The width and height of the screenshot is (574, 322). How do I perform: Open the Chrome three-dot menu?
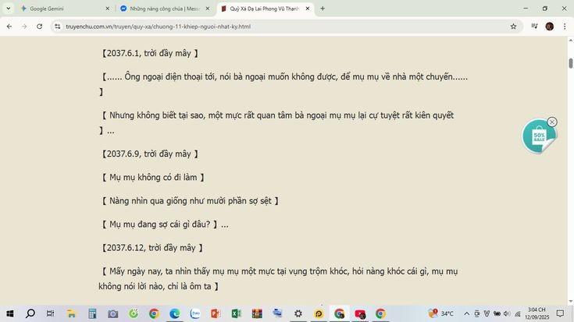pyautogui.click(x=565, y=27)
